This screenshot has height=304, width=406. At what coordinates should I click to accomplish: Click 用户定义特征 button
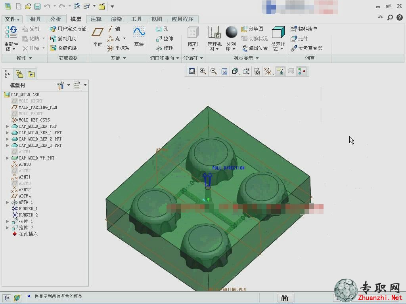(68, 28)
